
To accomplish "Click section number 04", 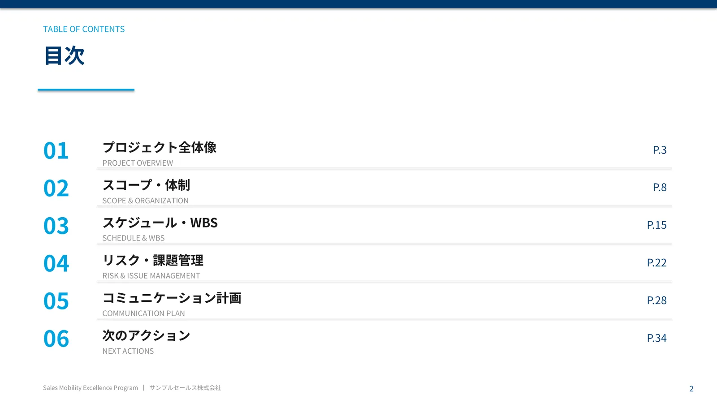I will coord(56,264).
